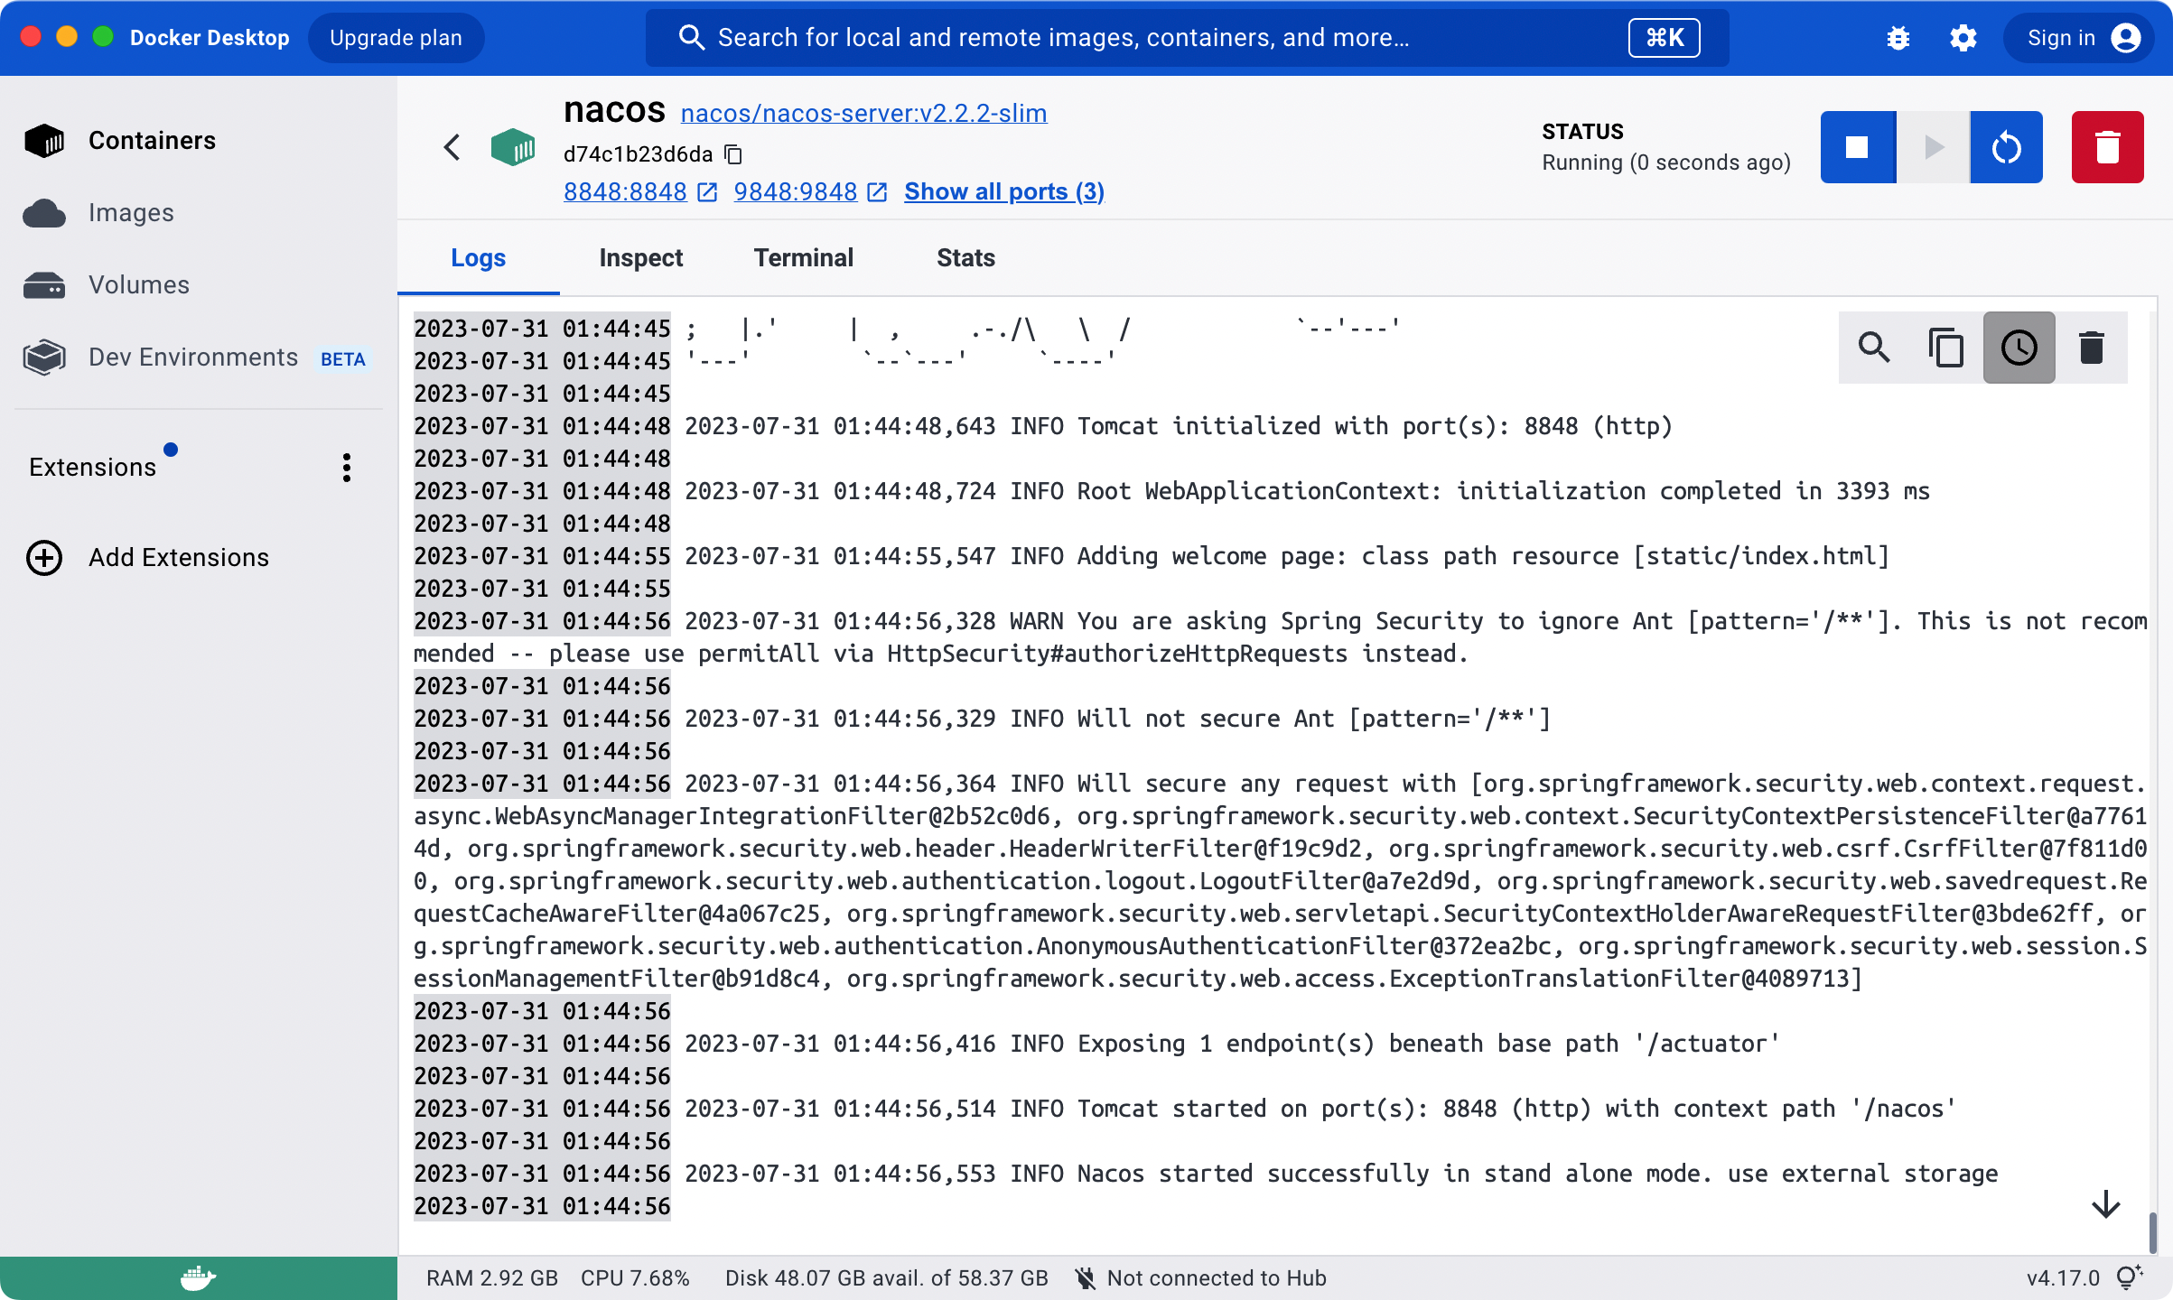2173x1300 pixels.
Task: Clear the logs with the trash icon
Action: [x=2093, y=347]
